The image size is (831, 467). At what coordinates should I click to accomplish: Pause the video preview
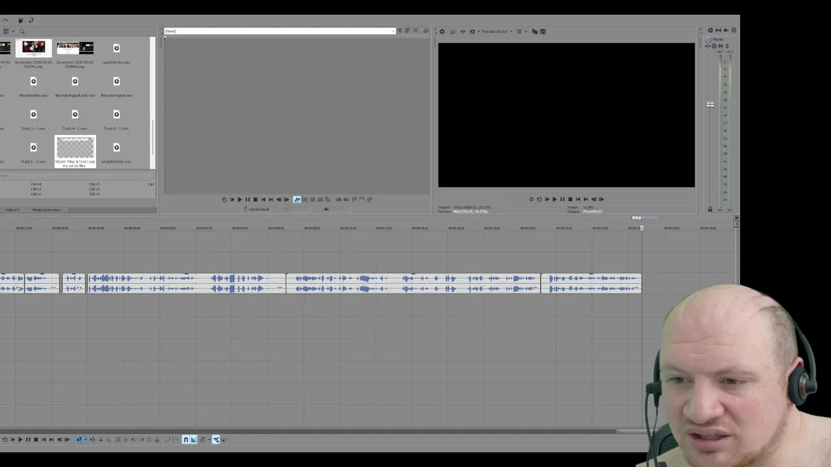[562, 199]
